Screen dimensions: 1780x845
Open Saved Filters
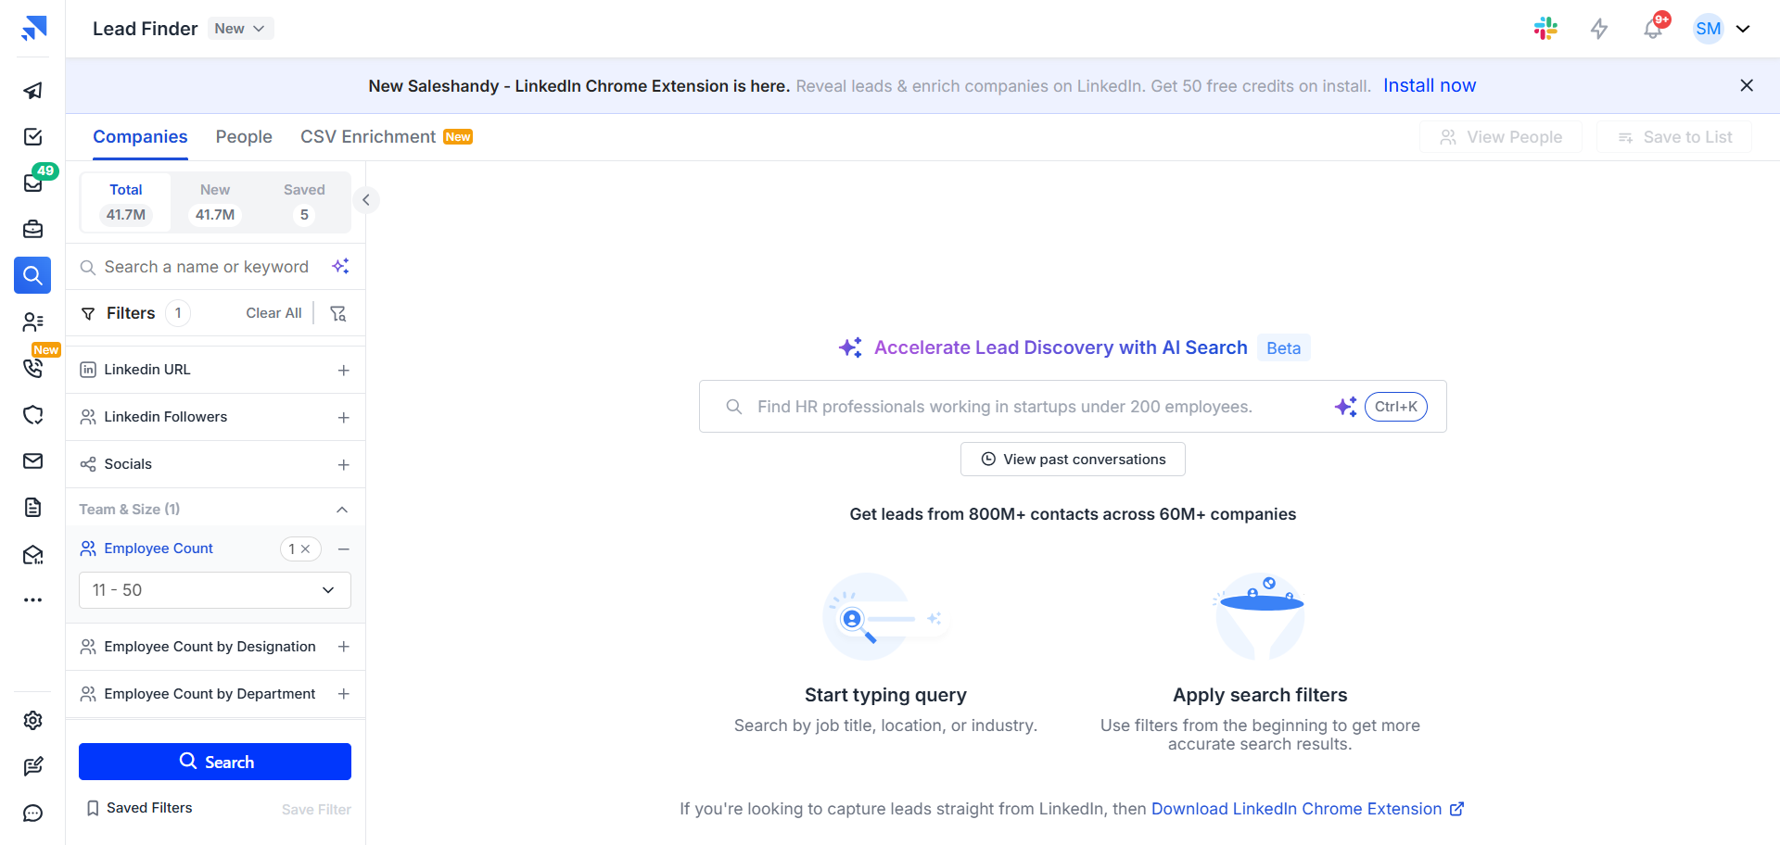click(139, 808)
